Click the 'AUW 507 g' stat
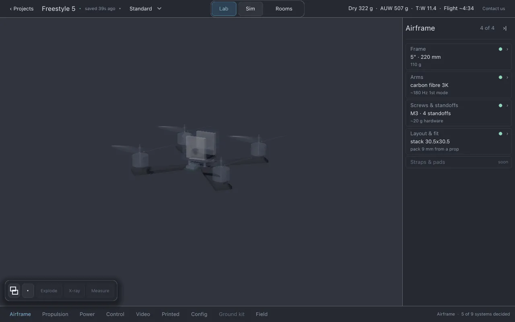515x322 pixels. pyautogui.click(x=394, y=8)
